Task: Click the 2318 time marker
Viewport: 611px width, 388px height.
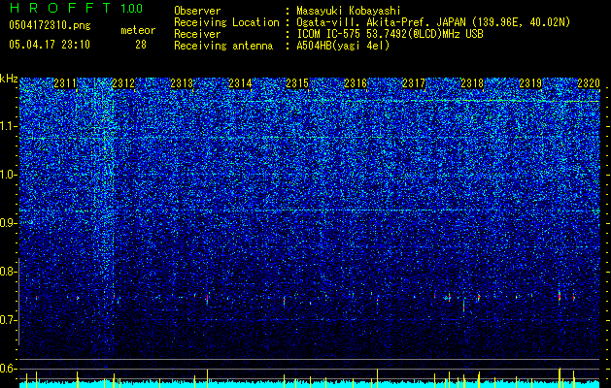Action: coord(472,83)
